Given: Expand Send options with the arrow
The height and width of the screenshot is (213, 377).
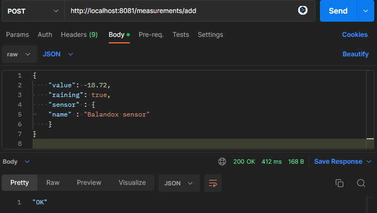Looking at the screenshot, I should (x=366, y=11).
